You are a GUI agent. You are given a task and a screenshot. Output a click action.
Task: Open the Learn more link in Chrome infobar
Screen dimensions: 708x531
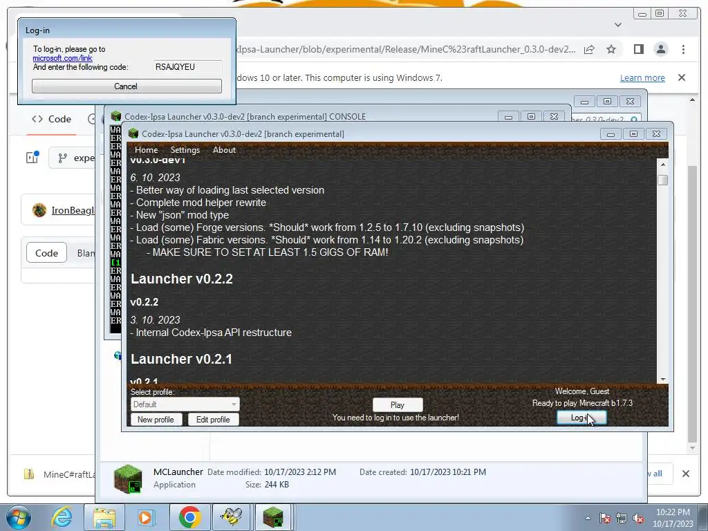(x=642, y=77)
